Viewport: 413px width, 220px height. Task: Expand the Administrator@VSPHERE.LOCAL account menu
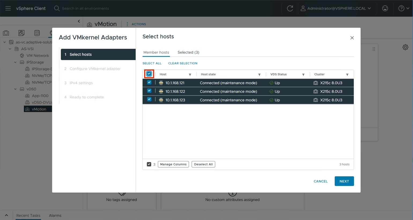pos(336,8)
